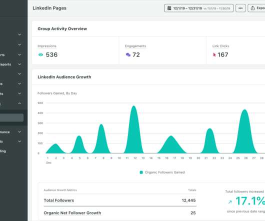The height and width of the screenshot is (221, 265).
Task: Click the Link Clicks cursor icon
Action: click(x=214, y=54)
